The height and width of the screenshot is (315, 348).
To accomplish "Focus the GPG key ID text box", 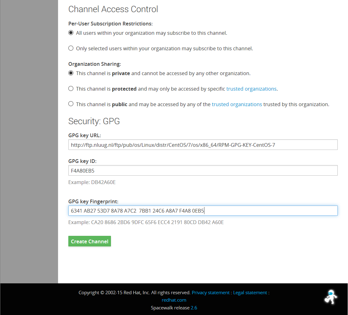I will [x=203, y=170].
